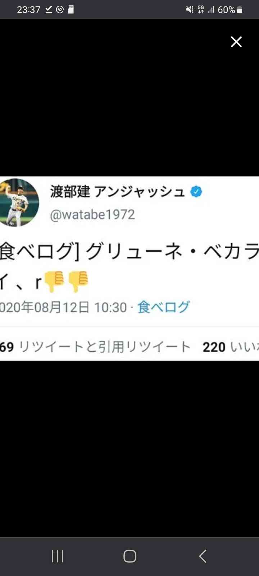Tap the 23:37 clock in status bar

point(29,10)
